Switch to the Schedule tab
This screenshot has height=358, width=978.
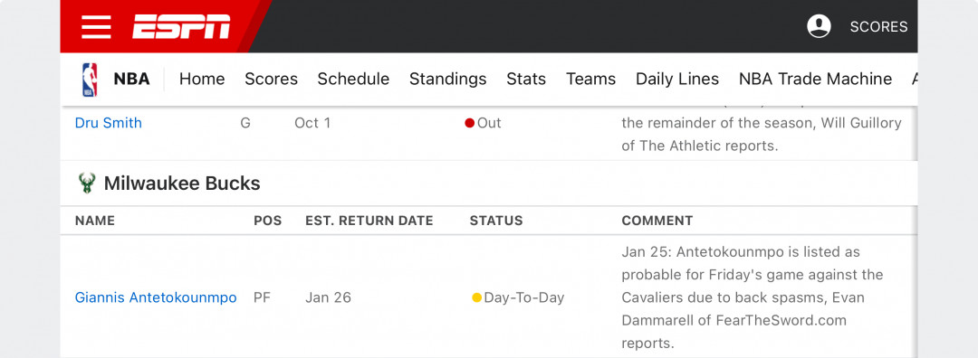click(x=354, y=79)
